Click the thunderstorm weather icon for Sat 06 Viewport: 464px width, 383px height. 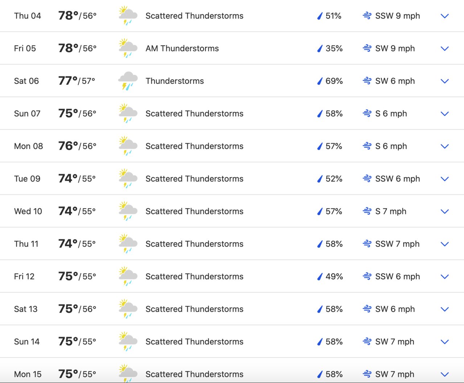click(x=128, y=81)
